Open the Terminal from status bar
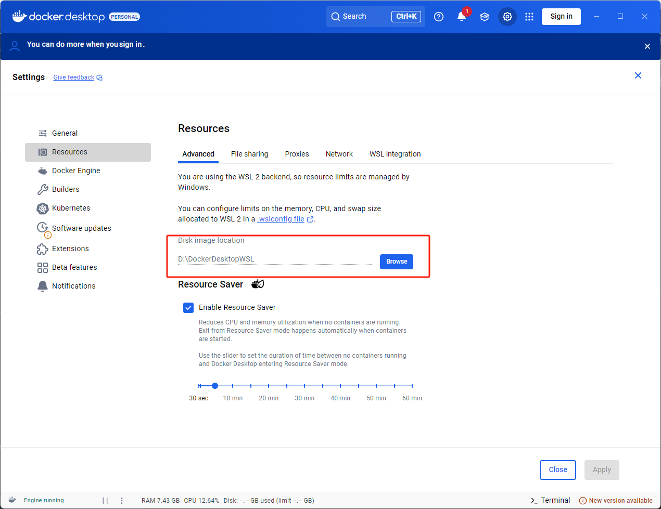The height and width of the screenshot is (509, 661). (551, 501)
